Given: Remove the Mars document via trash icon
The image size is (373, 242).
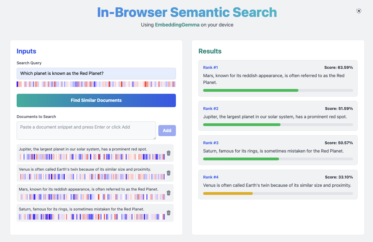Looking at the screenshot, I should point(169,193).
